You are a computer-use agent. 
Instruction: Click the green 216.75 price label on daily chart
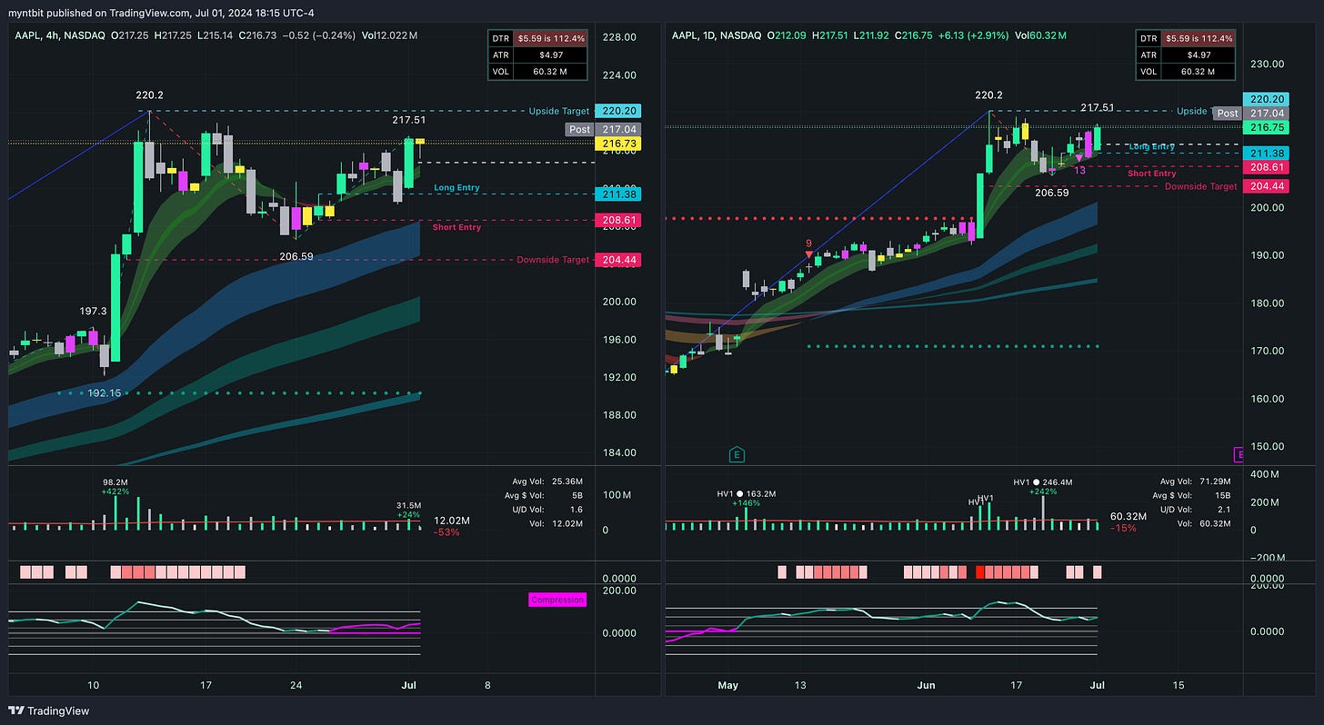pyautogui.click(x=1266, y=128)
